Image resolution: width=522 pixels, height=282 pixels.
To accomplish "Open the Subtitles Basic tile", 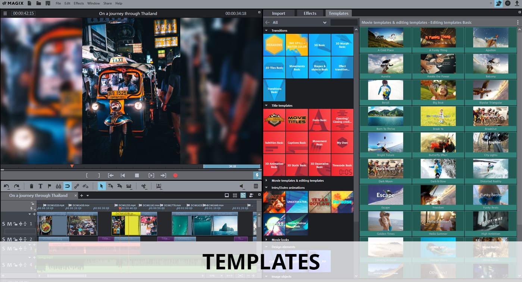I will coord(274,143).
